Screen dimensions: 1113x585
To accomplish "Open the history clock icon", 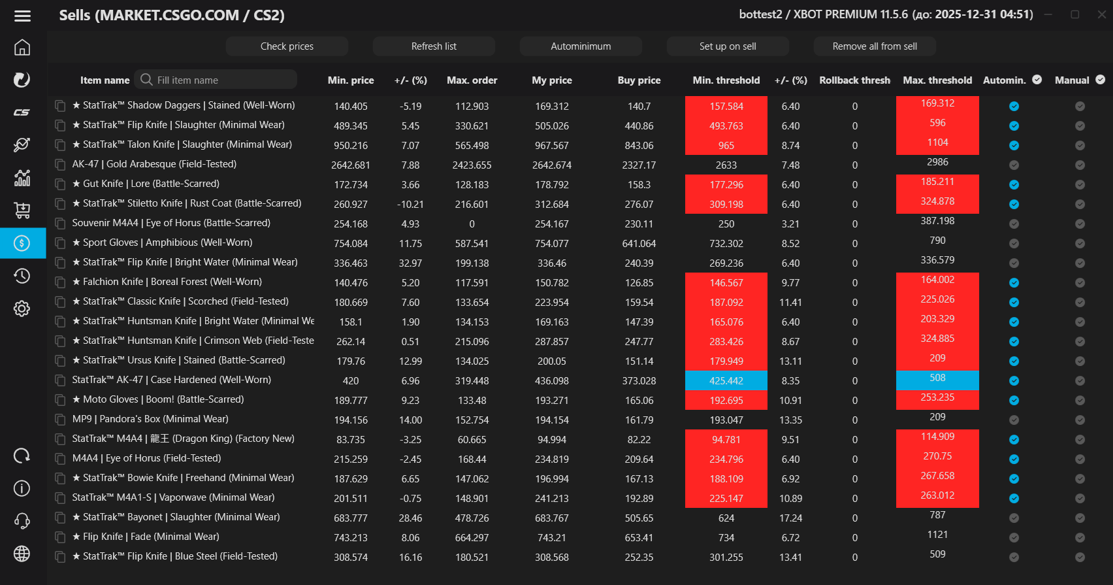I will [x=22, y=276].
